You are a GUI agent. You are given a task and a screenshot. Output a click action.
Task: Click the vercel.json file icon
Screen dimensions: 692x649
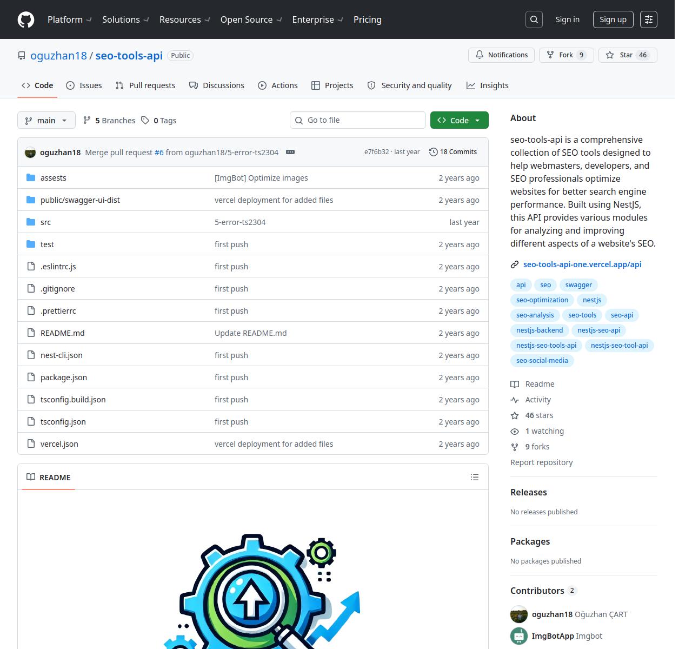tap(31, 443)
